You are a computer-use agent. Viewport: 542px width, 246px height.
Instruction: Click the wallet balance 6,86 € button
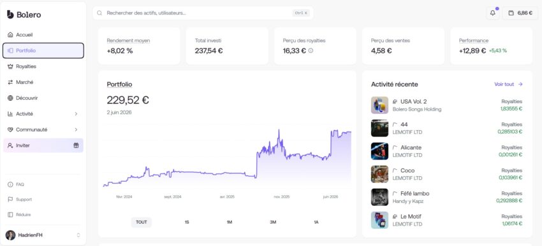pos(520,13)
